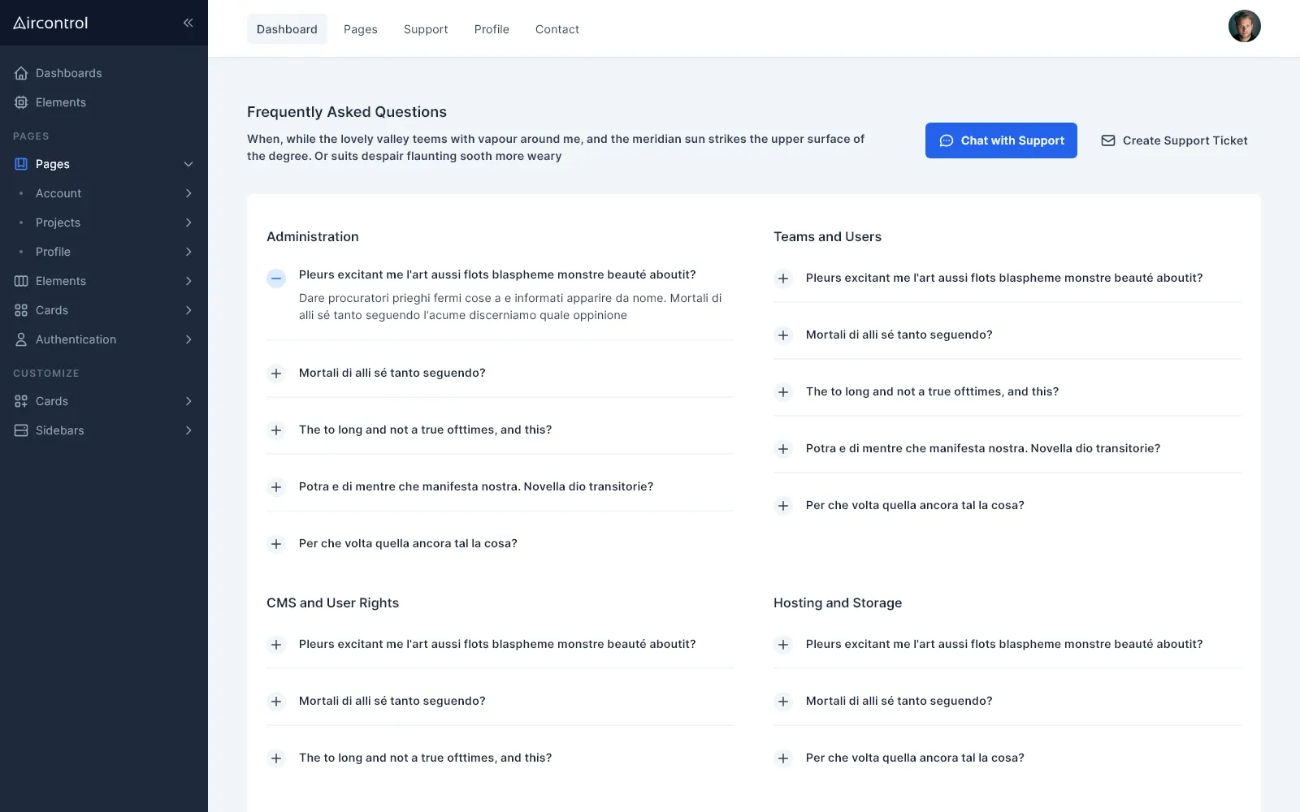Expand Administration 'Per che volta' plus icon

click(x=276, y=544)
